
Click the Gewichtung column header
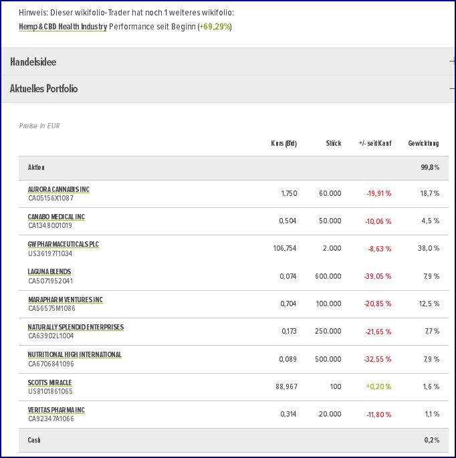coord(423,144)
